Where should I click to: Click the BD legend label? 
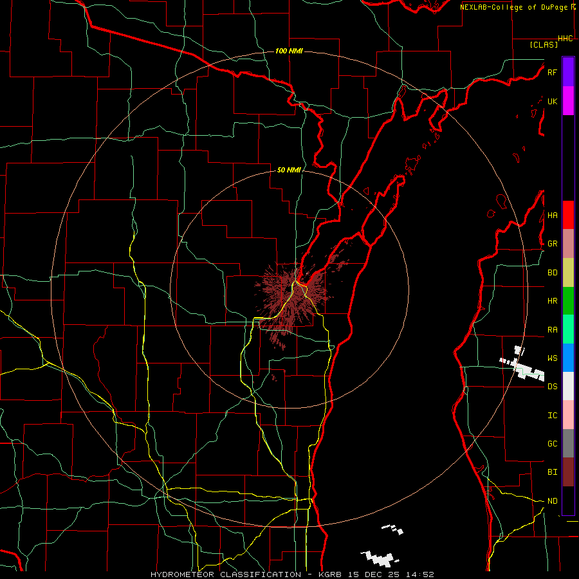point(552,273)
